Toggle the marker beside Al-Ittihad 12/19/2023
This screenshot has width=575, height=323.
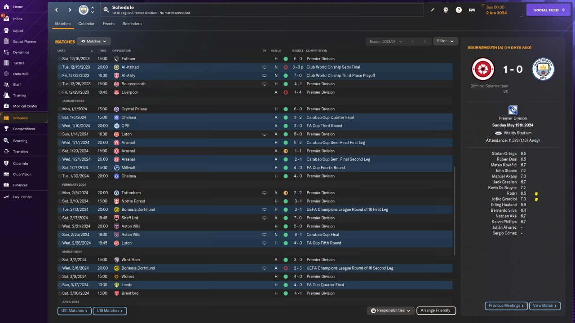[x=60, y=67]
